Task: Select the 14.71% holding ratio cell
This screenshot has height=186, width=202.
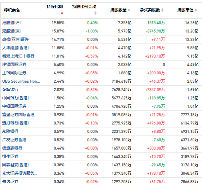Action: point(58,39)
